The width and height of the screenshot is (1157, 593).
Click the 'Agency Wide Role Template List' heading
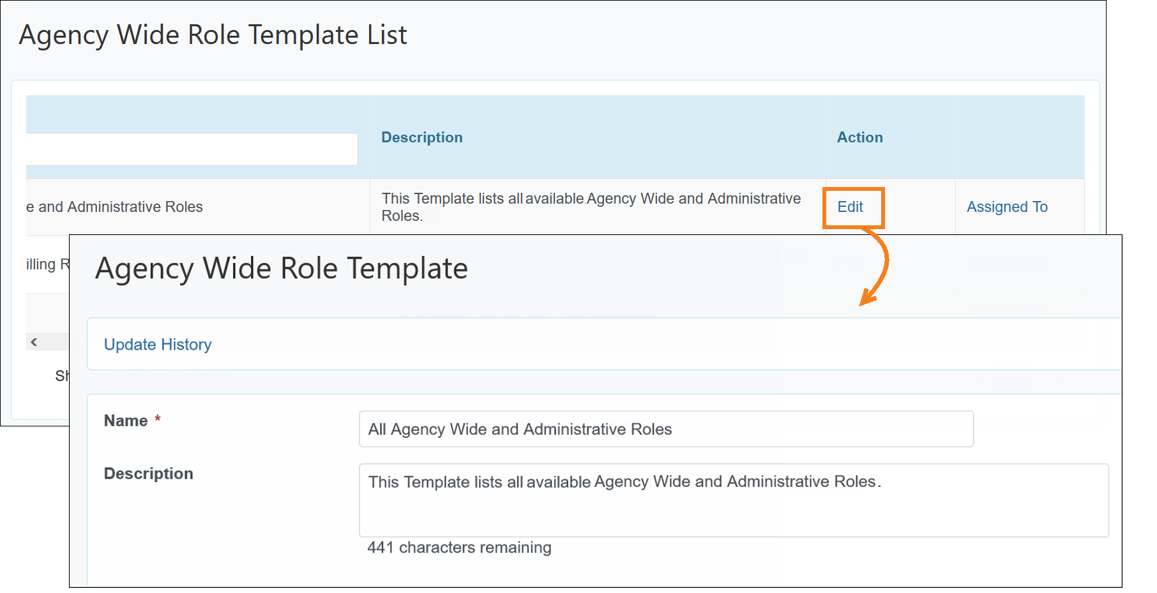(x=213, y=35)
